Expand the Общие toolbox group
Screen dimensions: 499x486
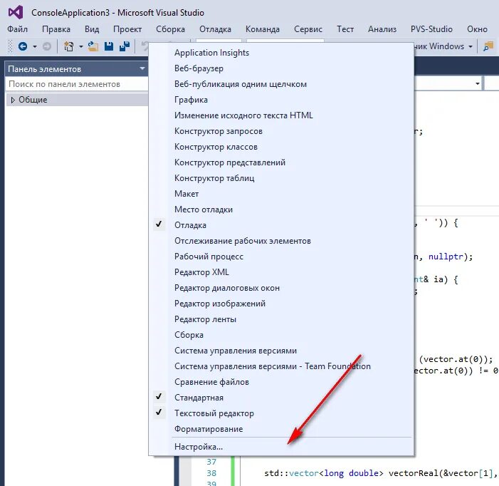point(13,100)
